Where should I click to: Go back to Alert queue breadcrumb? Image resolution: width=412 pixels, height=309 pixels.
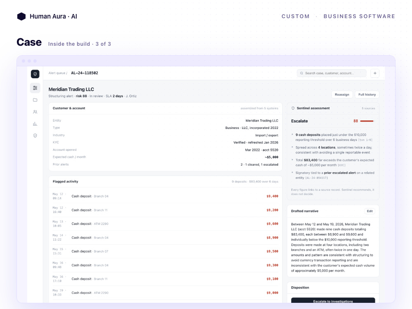click(x=58, y=73)
